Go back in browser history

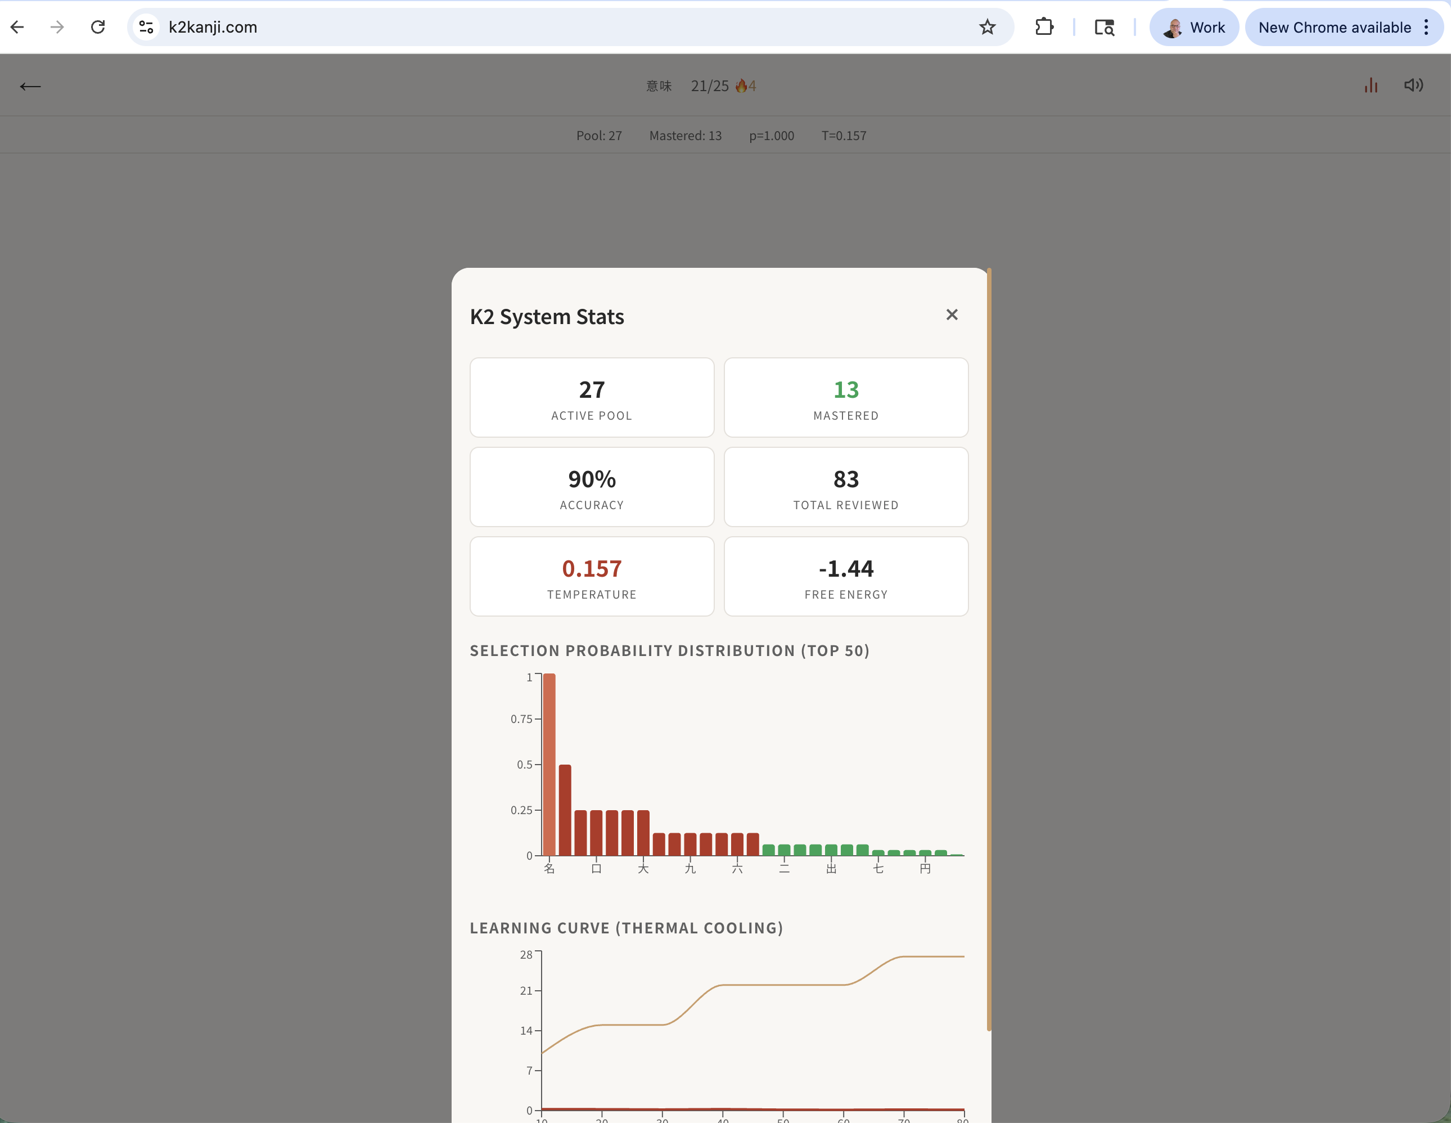[x=18, y=27]
